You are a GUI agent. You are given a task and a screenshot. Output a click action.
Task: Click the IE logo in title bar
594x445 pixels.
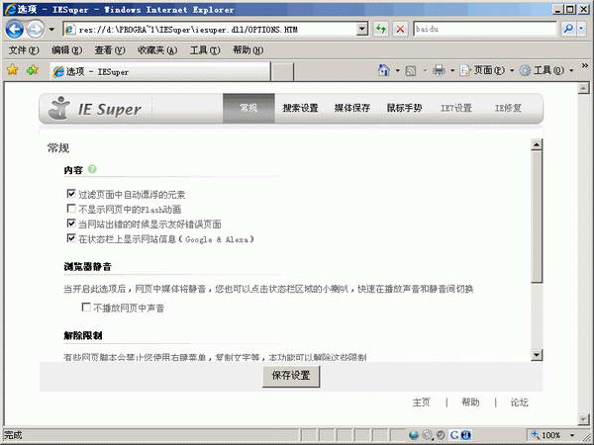tap(10, 9)
